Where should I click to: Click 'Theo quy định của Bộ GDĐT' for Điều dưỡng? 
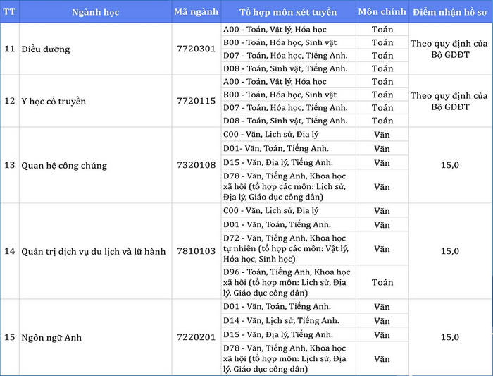tap(449, 49)
